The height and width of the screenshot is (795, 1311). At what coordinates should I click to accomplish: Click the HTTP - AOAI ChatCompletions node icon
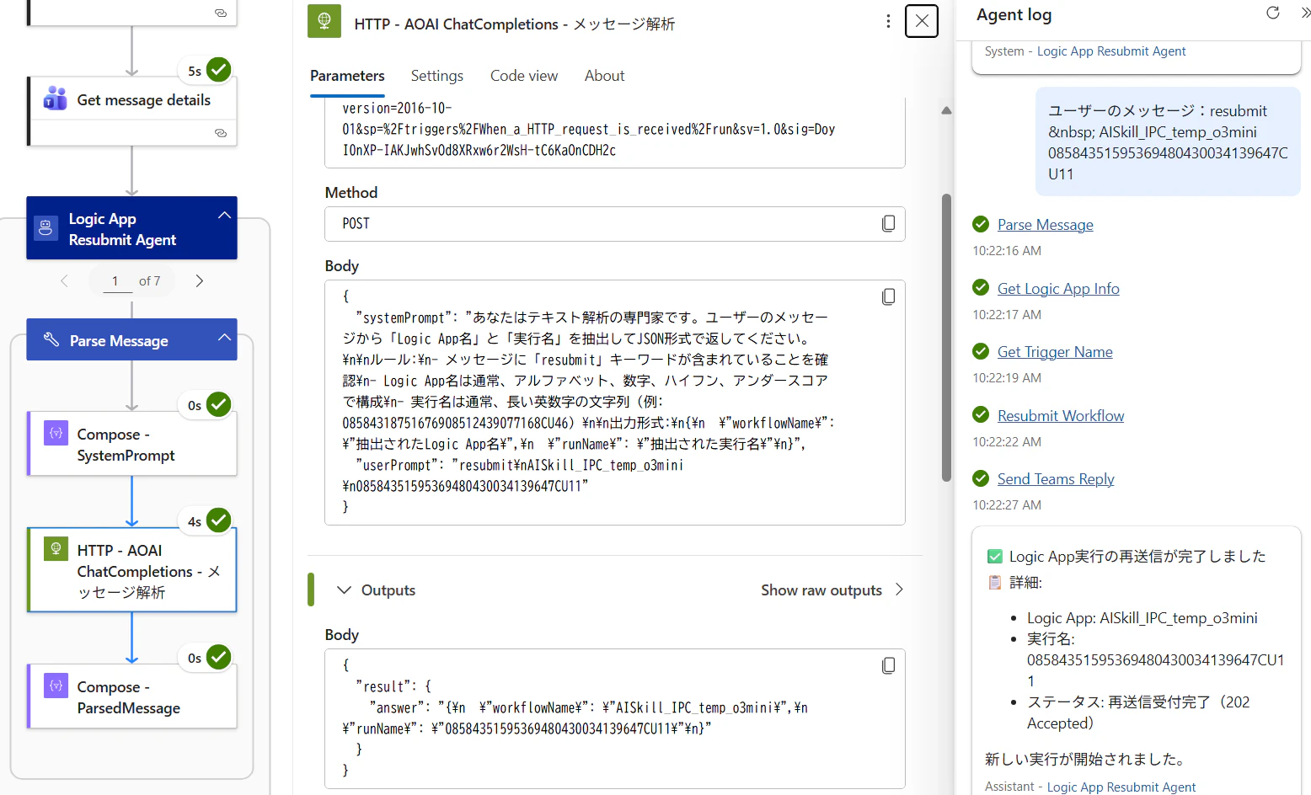pyautogui.click(x=56, y=549)
